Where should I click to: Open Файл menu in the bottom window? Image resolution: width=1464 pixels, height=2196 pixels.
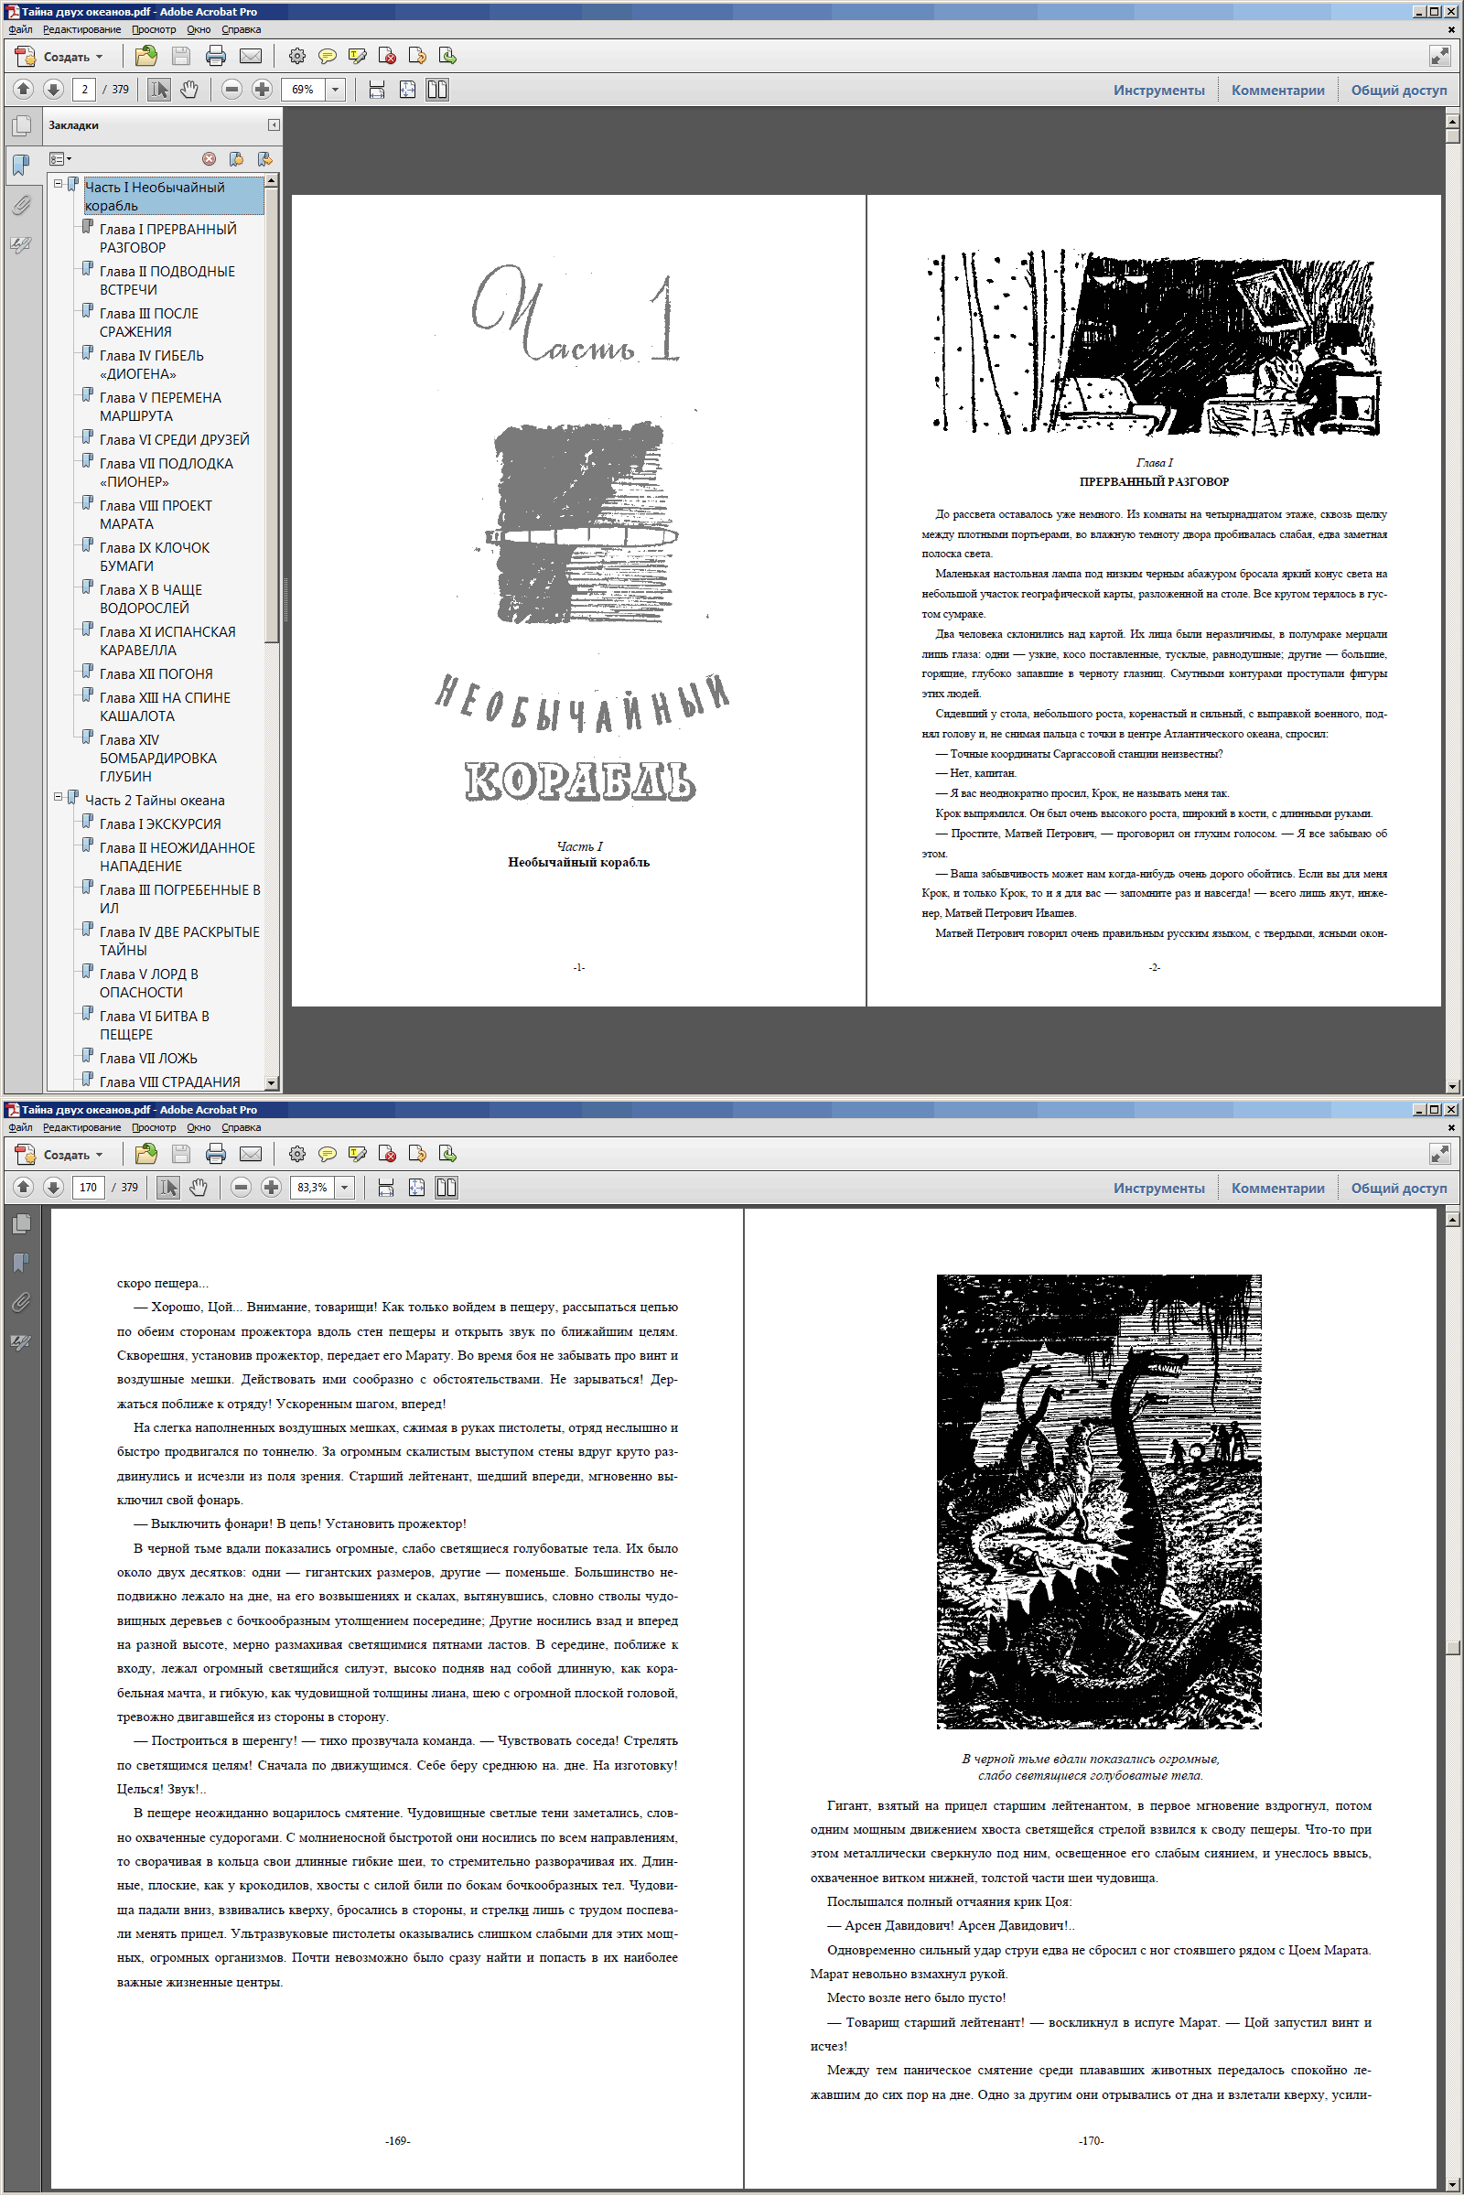coord(19,1127)
